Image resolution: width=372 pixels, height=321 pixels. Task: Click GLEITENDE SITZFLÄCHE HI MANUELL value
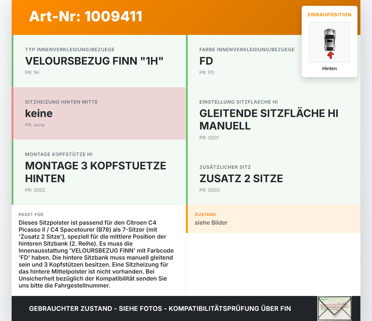point(269,120)
